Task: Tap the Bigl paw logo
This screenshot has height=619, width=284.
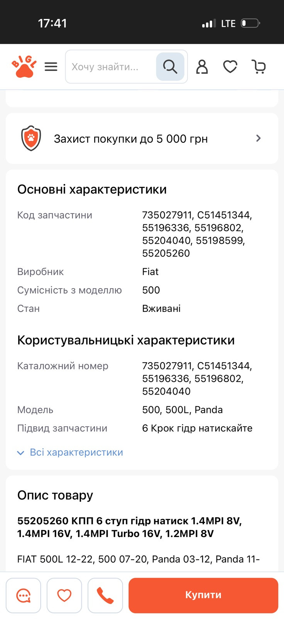Action: coord(24,67)
